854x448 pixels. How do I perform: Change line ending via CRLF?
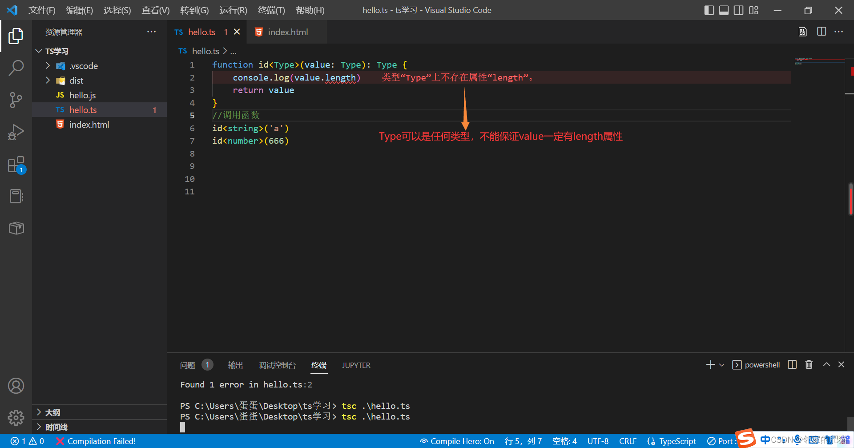(x=628, y=441)
